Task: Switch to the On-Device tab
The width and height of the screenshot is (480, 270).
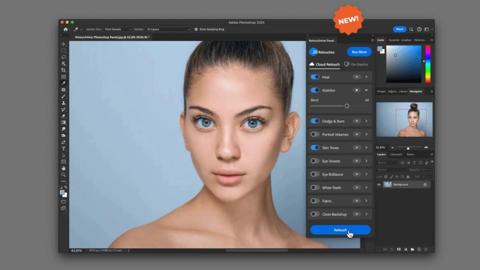Action: (x=356, y=64)
